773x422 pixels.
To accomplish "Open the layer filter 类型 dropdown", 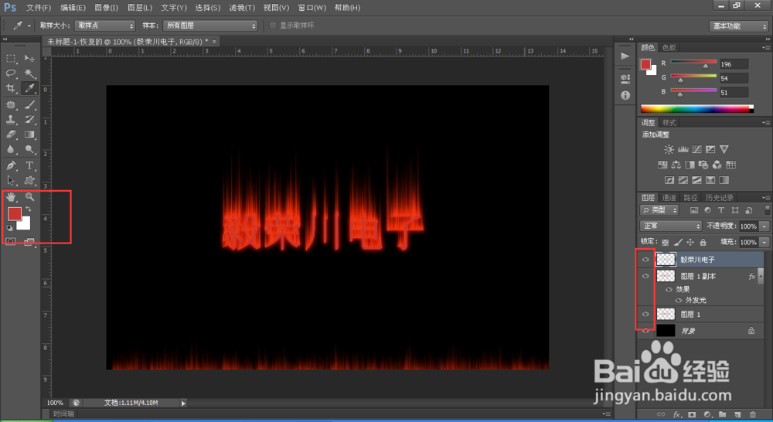I will point(659,210).
